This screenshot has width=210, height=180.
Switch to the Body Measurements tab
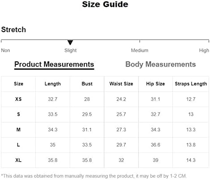tap(160, 64)
